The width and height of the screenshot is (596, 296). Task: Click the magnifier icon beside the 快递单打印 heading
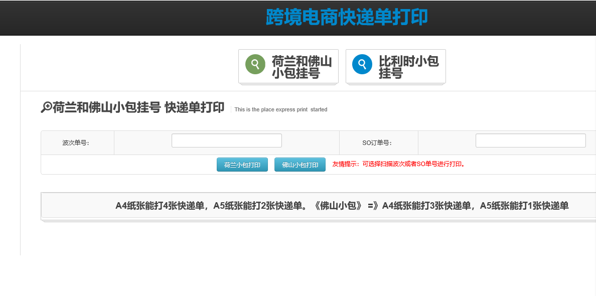tap(46, 107)
